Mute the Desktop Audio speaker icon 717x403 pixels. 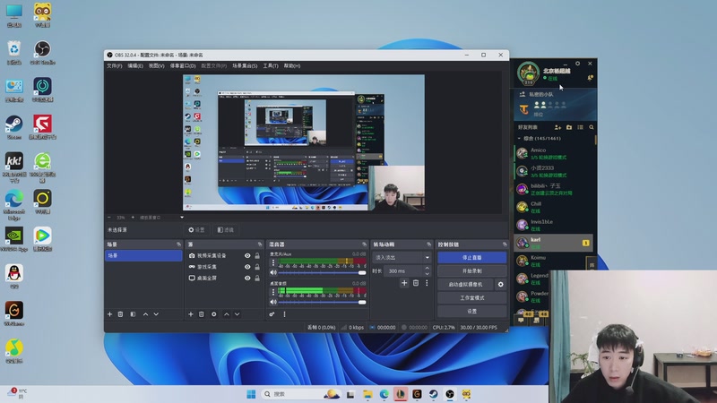pyautogui.click(x=273, y=302)
